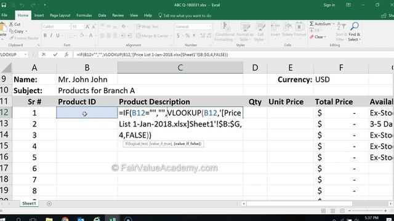Switch to the Review tab
Screen dimensions: 394x221
tap(118, 15)
